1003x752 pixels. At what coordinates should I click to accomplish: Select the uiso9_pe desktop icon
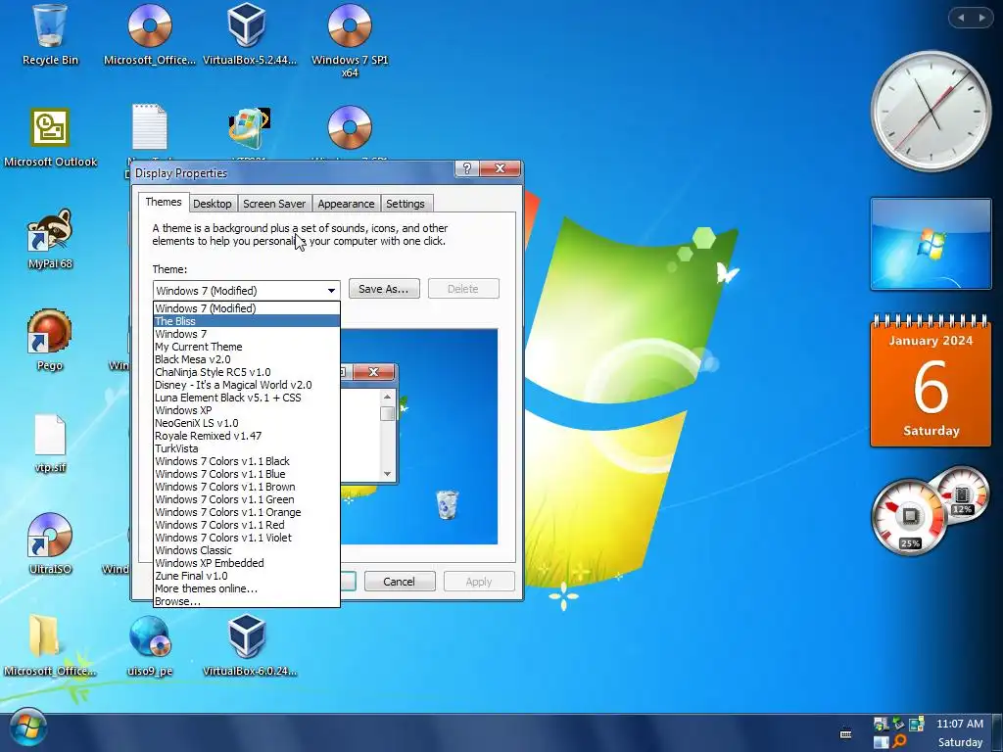pyautogui.click(x=150, y=645)
